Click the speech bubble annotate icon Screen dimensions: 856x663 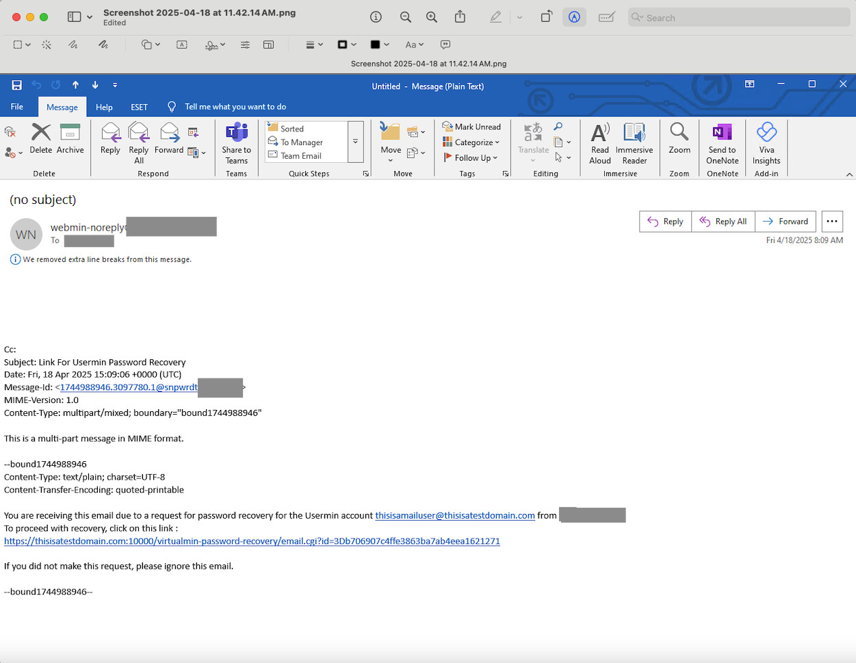click(x=445, y=44)
